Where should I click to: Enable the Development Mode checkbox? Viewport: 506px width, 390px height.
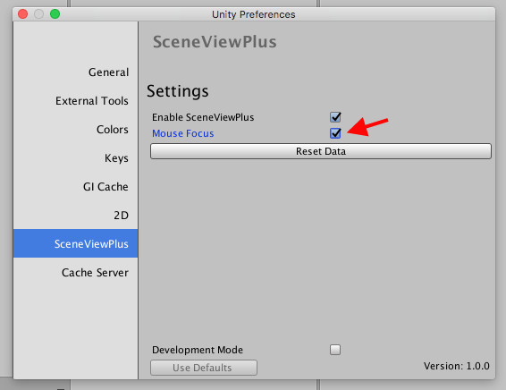tap(335, 350)
